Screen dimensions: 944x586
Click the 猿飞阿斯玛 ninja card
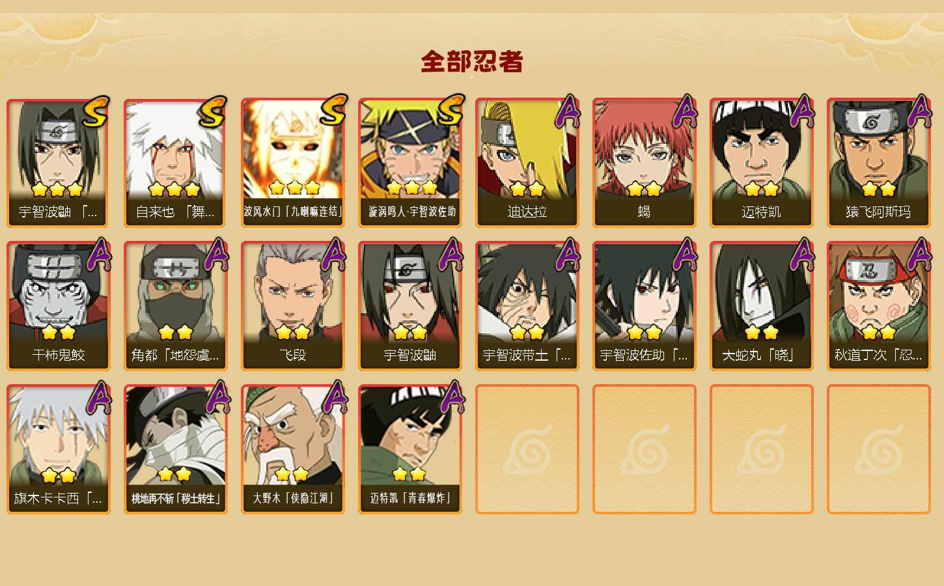878,163
